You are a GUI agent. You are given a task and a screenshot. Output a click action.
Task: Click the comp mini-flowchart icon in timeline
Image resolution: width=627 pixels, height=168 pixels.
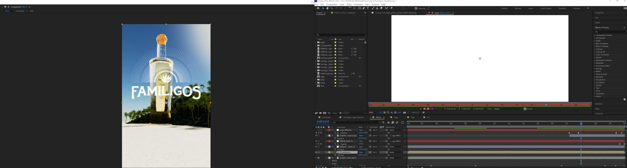[383, 122]
